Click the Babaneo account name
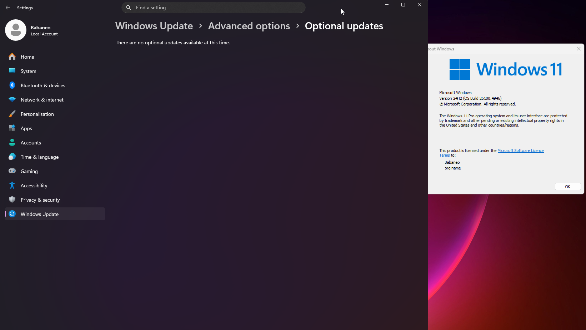The image size is (586, 330). (40, 28)
